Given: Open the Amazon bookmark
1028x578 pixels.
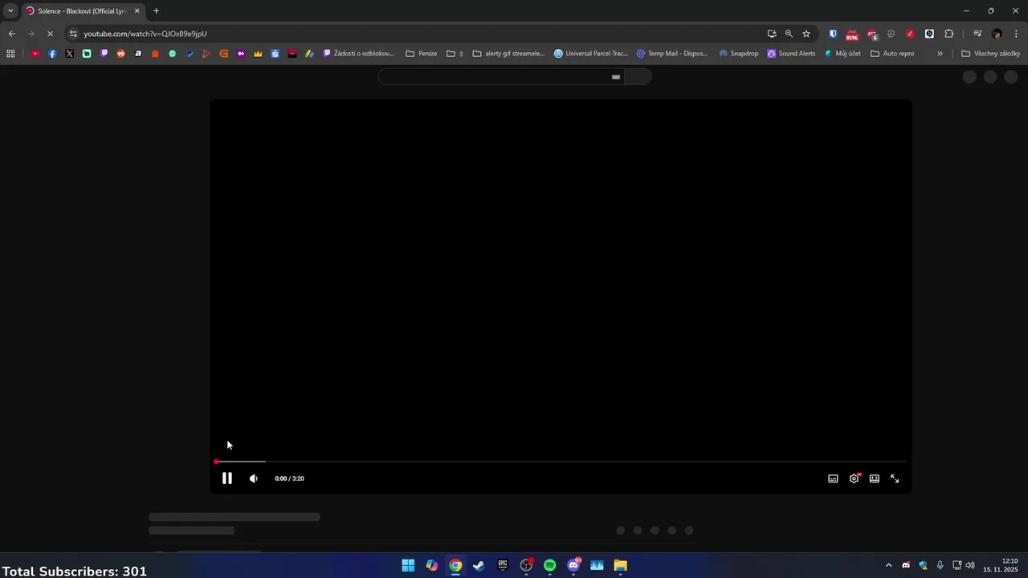Looking at the screenshot, I should [x=138, y=54].
